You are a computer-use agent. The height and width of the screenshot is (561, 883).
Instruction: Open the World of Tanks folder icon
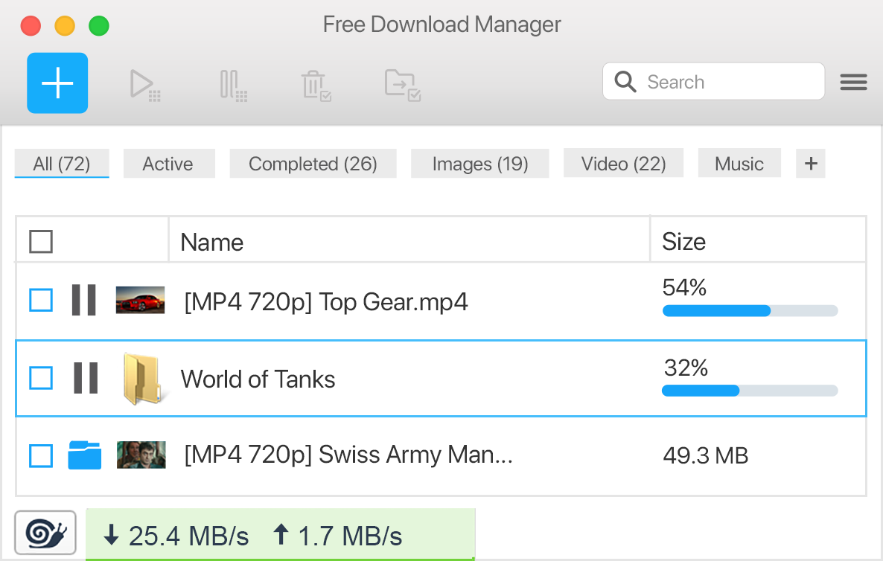pos(141,378)
